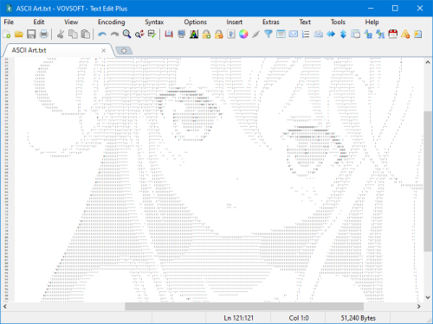Close the ASCII Art.txt tab
The width and height of the screenshot is (433, 324).
coord(103,51)
